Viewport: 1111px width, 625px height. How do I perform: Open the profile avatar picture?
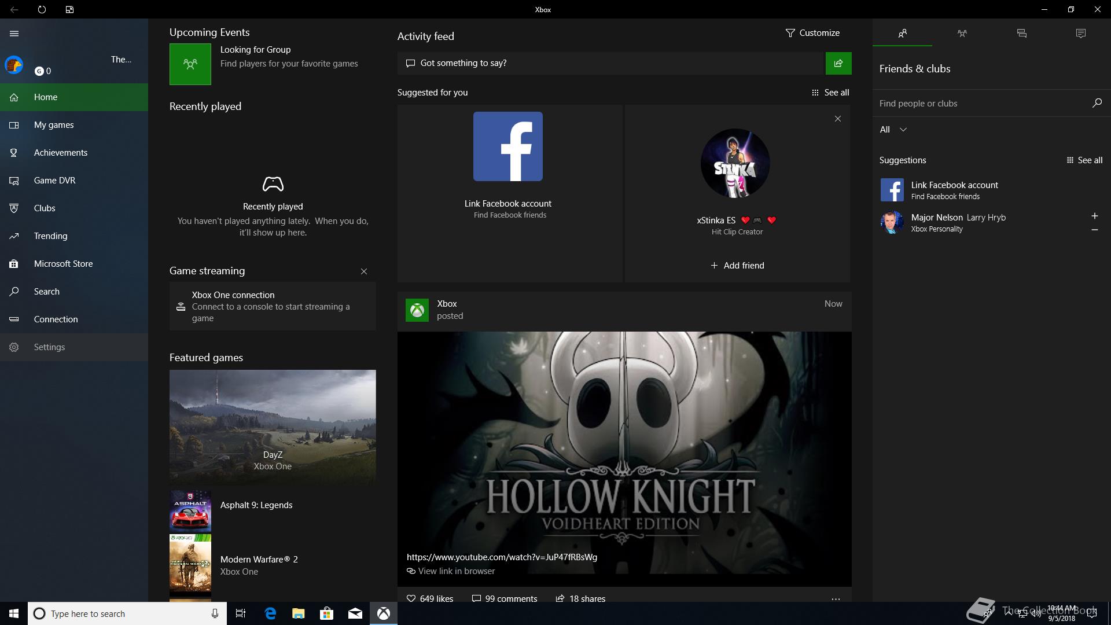14,65
